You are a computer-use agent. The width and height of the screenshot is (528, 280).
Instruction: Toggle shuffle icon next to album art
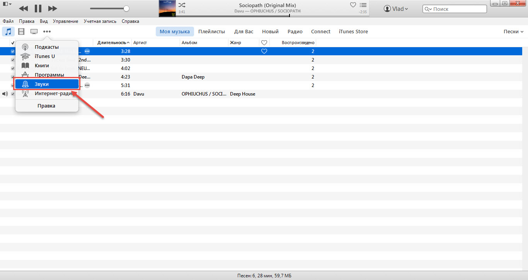tap(182, 5)
